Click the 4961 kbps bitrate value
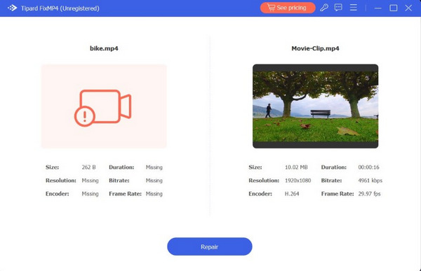The width and height of the screenshot is (421, 271). click(x=370, y=181)
